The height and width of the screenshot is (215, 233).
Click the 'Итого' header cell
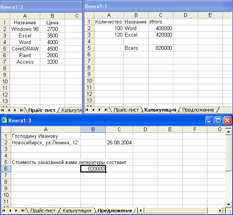pyautogui.click(x=161, y=22)
